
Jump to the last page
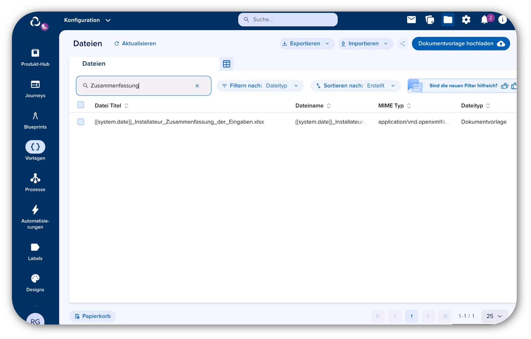point(445,316)
